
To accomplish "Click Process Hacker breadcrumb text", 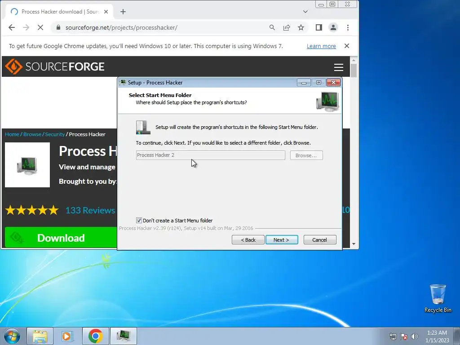I will point(87,134).
